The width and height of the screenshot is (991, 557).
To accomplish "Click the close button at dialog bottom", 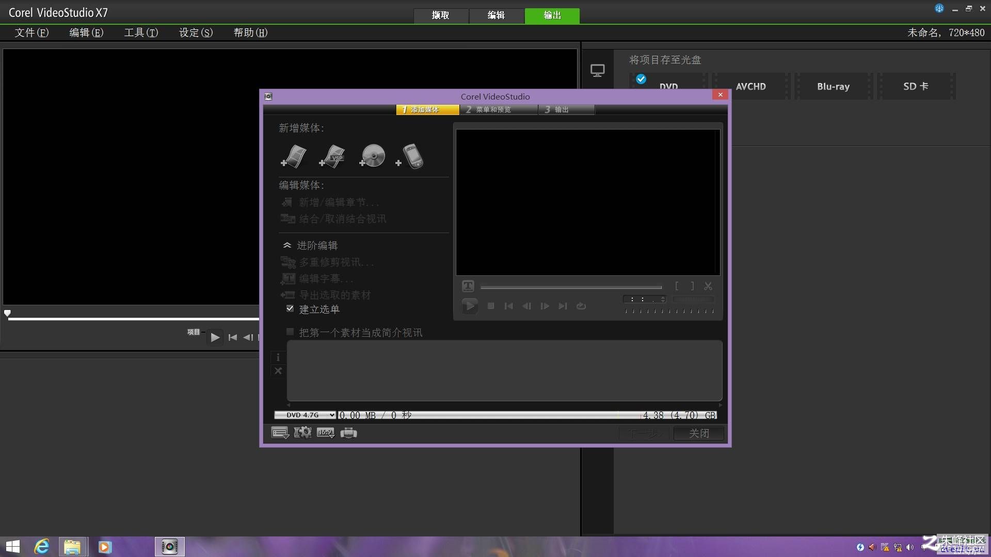I will (x=699, y=433).
